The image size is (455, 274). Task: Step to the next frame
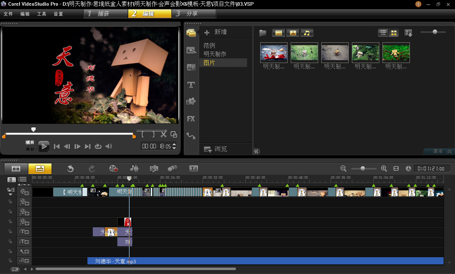click(77, 146)
